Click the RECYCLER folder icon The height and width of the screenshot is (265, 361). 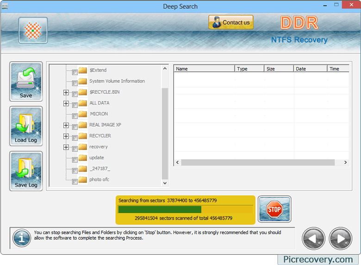pyautogui.click(x=83, y=136)
